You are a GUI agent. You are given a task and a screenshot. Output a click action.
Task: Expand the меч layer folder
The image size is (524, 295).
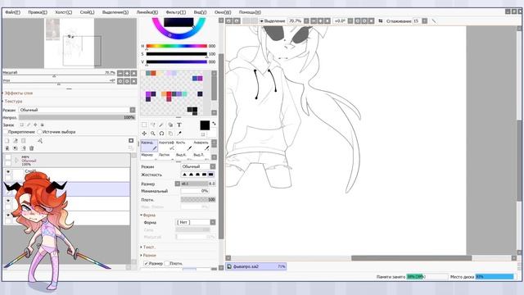click(x=16, y=161)
